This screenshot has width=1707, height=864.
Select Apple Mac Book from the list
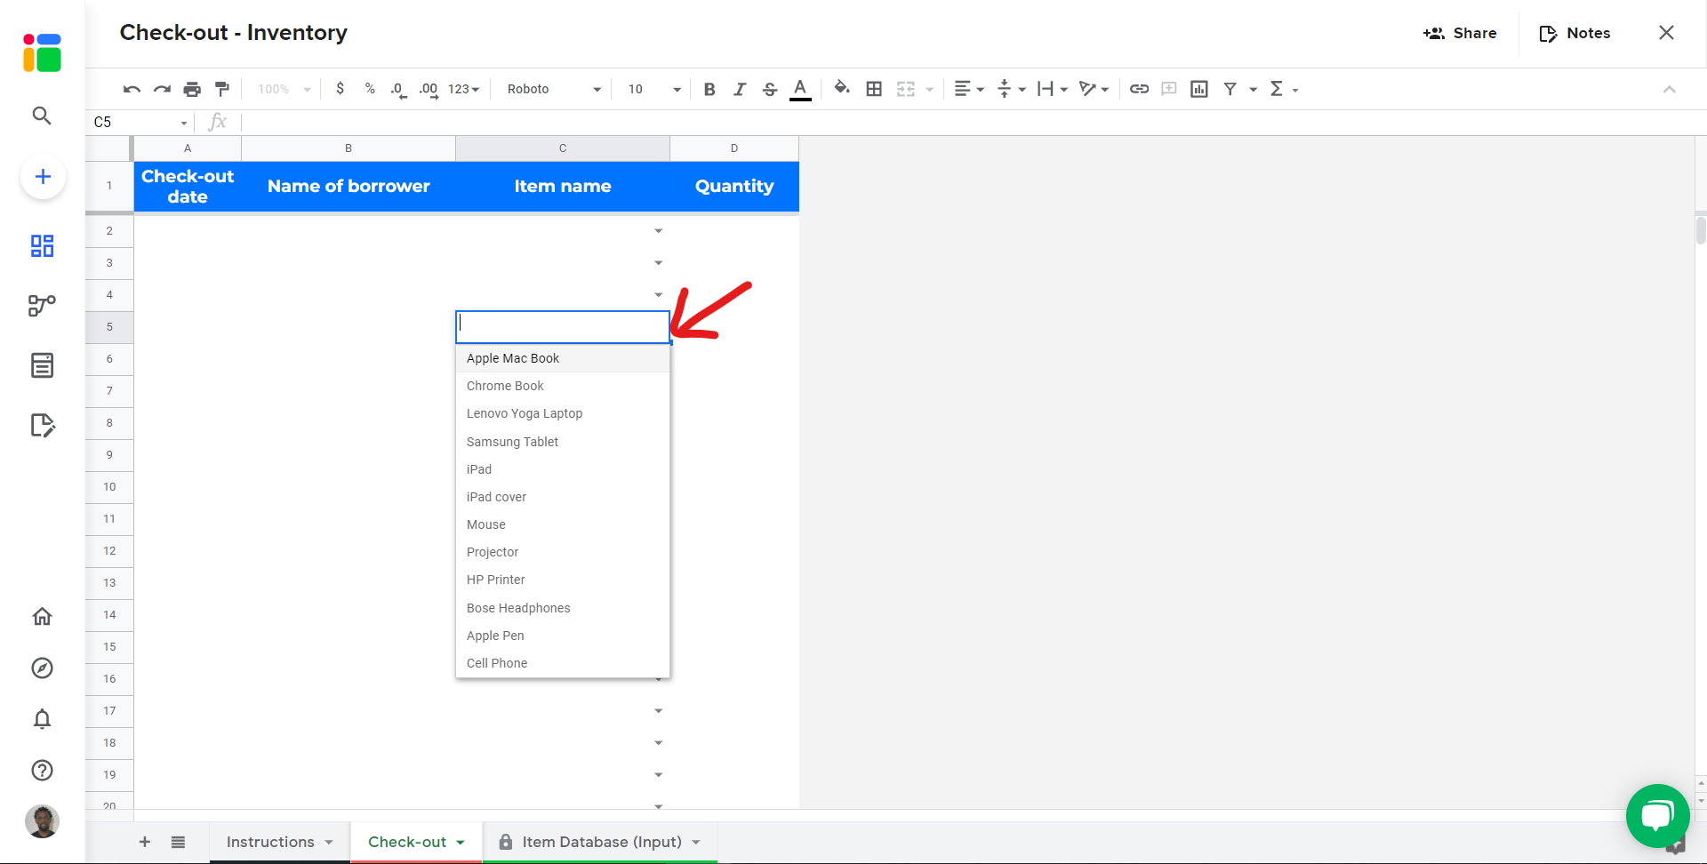click(563, 358)
